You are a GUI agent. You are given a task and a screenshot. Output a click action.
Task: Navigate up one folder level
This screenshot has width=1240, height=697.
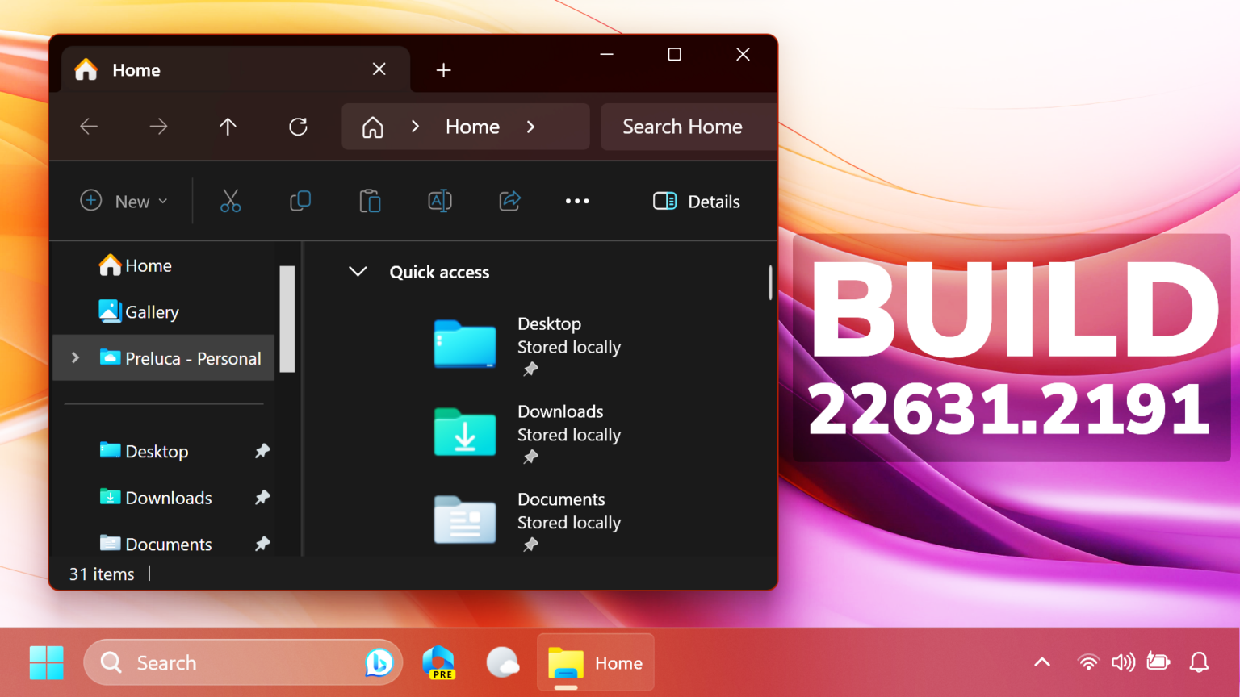click(x=228, y=127)
